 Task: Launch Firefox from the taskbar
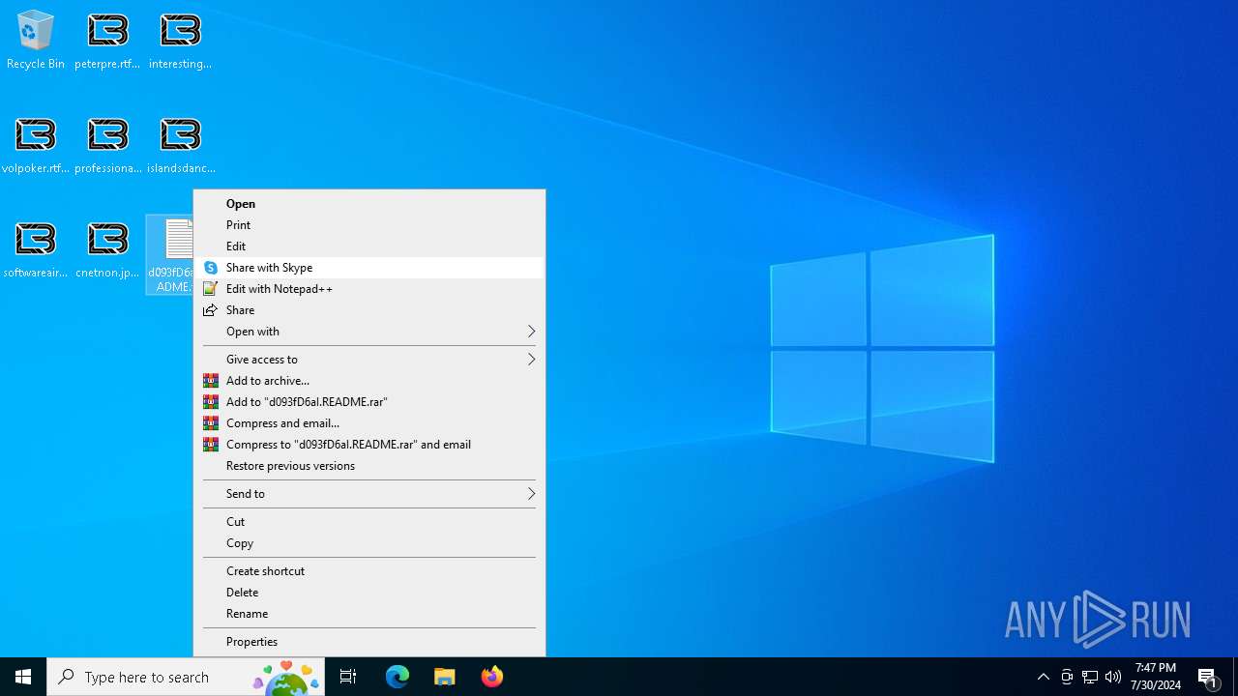click(492, 677)
